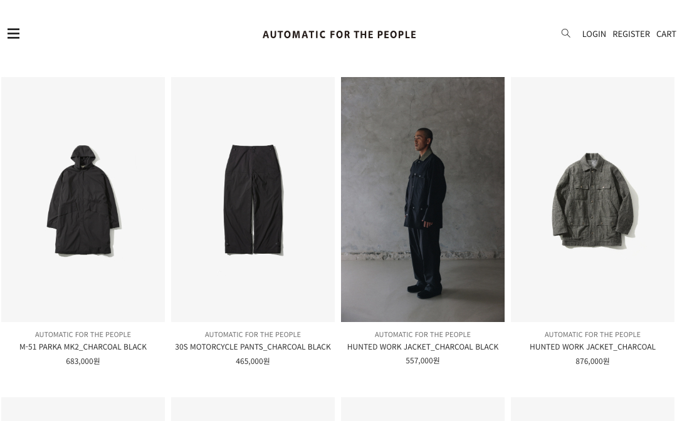The height and width of the screenshot is (421, 677).
Task: View the shopping CART
Action: [x=666, y=34]
